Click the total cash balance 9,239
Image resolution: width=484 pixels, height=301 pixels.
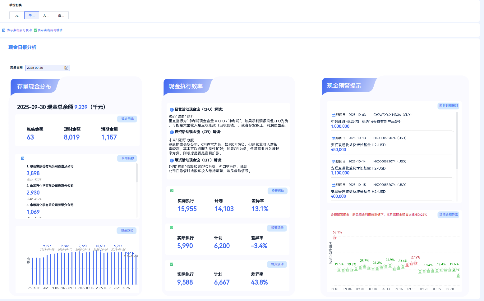point(81,107)
